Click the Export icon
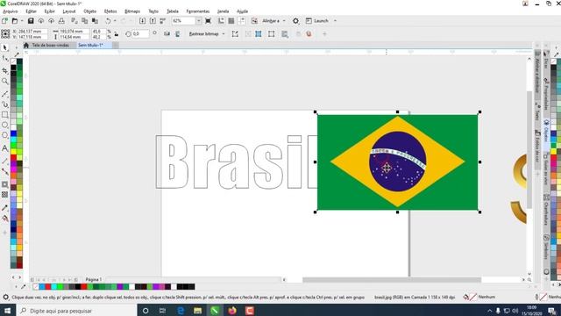The width and height of the screenshot is (561, 316). (153, 21)
